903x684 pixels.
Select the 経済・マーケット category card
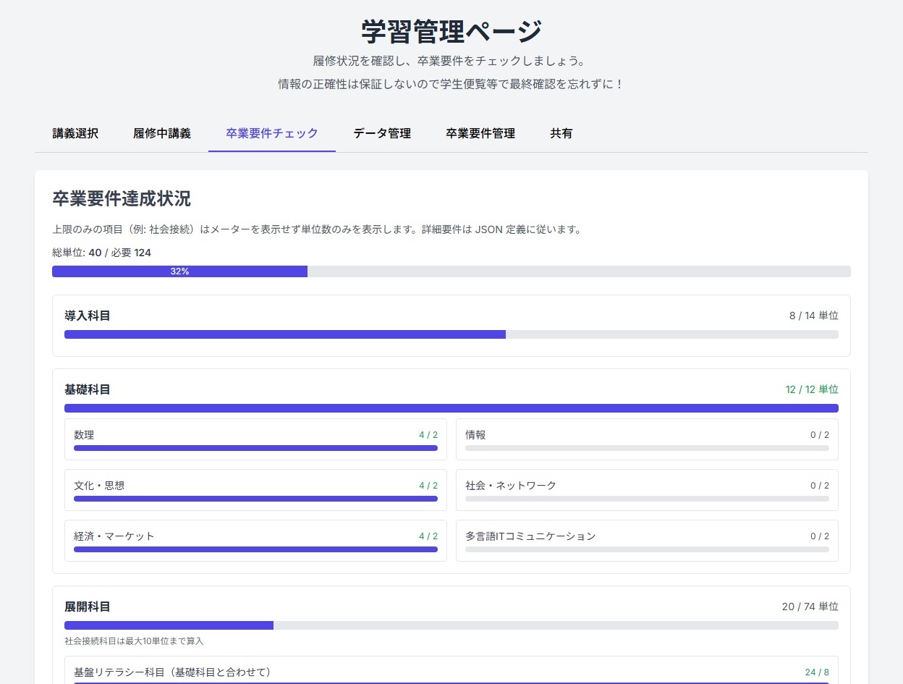click(255, 541)
